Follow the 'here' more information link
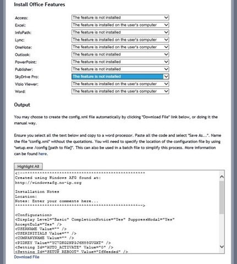The height and width of the screenshot is (264, 237). coord(42,154)
